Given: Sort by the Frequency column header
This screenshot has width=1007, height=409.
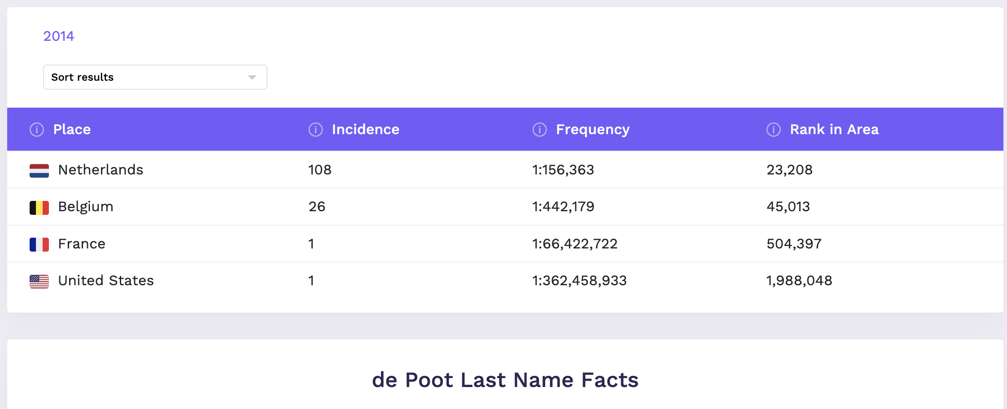Looking at the screenshot, I should [592, 130].
